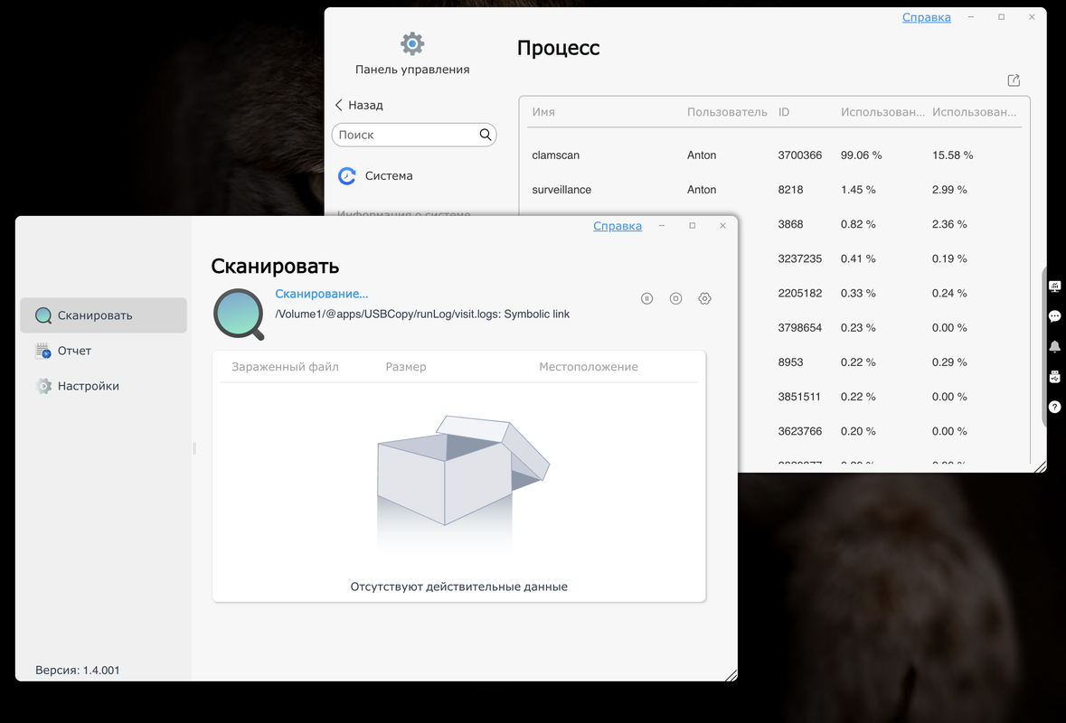This screenshot has width=1066, height=723.
Task: Open help question mark in right dock
Action: pyautogui.click(x=1054, y=407)
